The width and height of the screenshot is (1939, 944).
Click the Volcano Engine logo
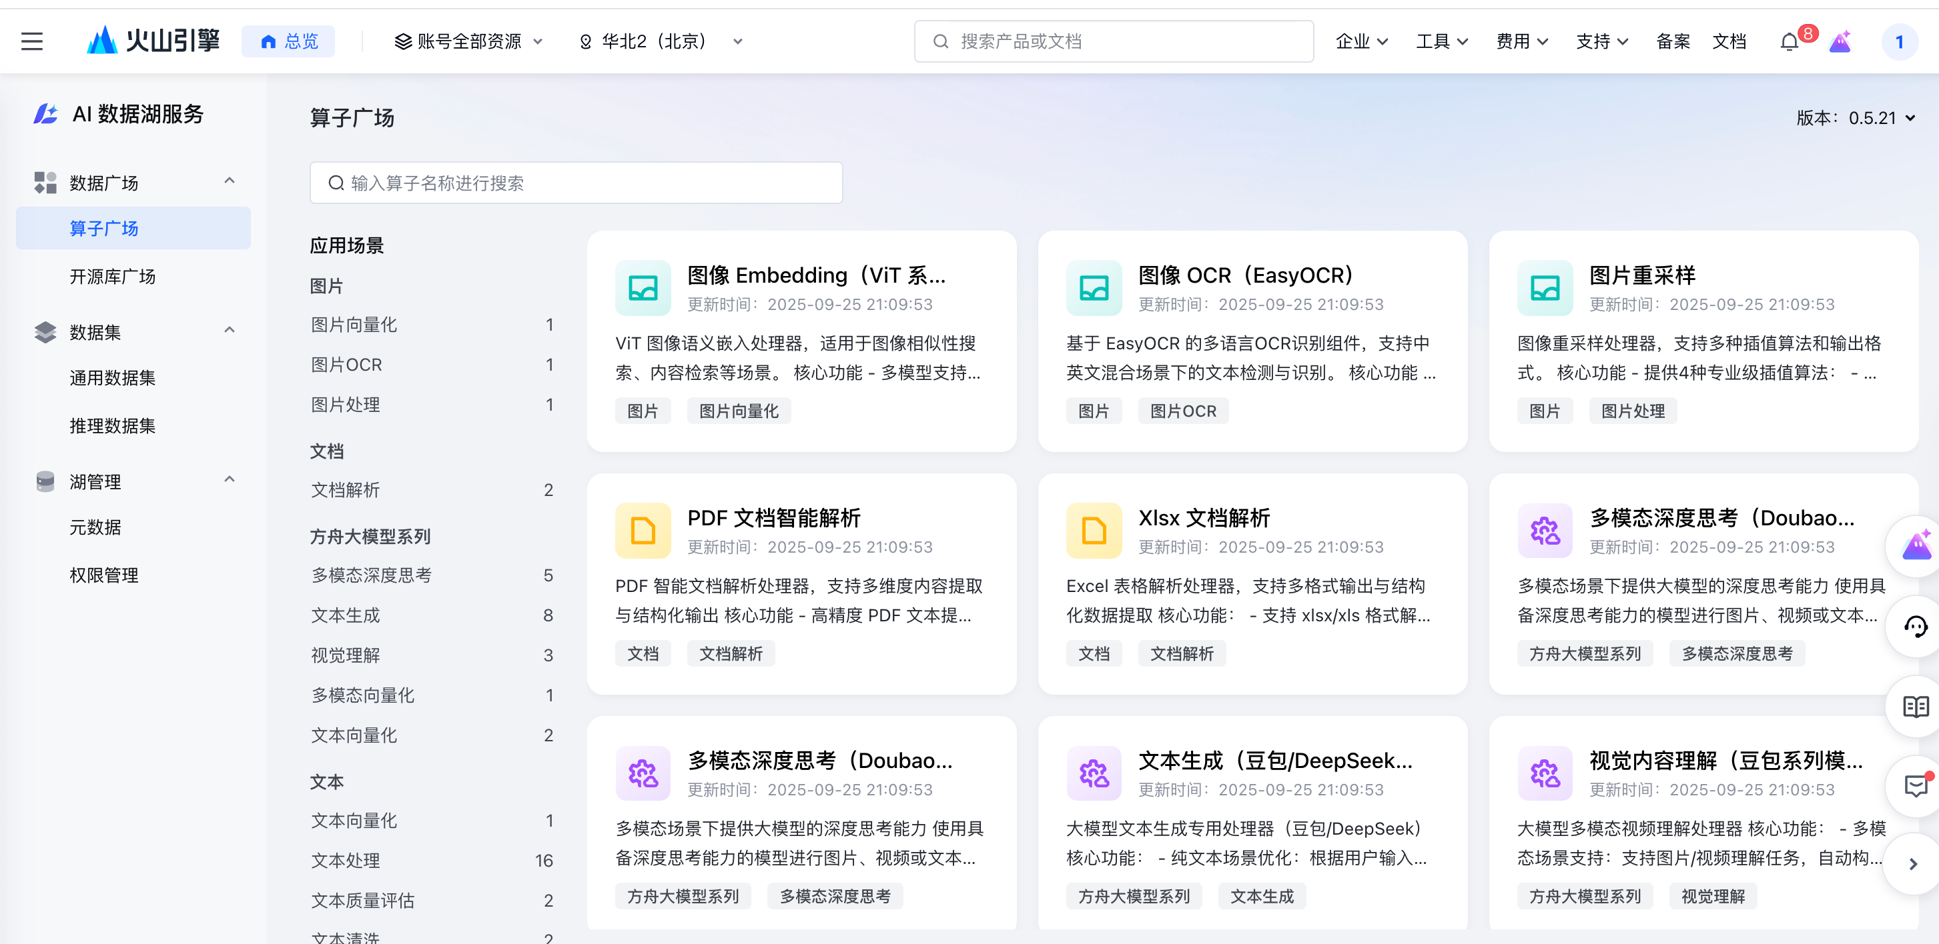coord(153,41)
